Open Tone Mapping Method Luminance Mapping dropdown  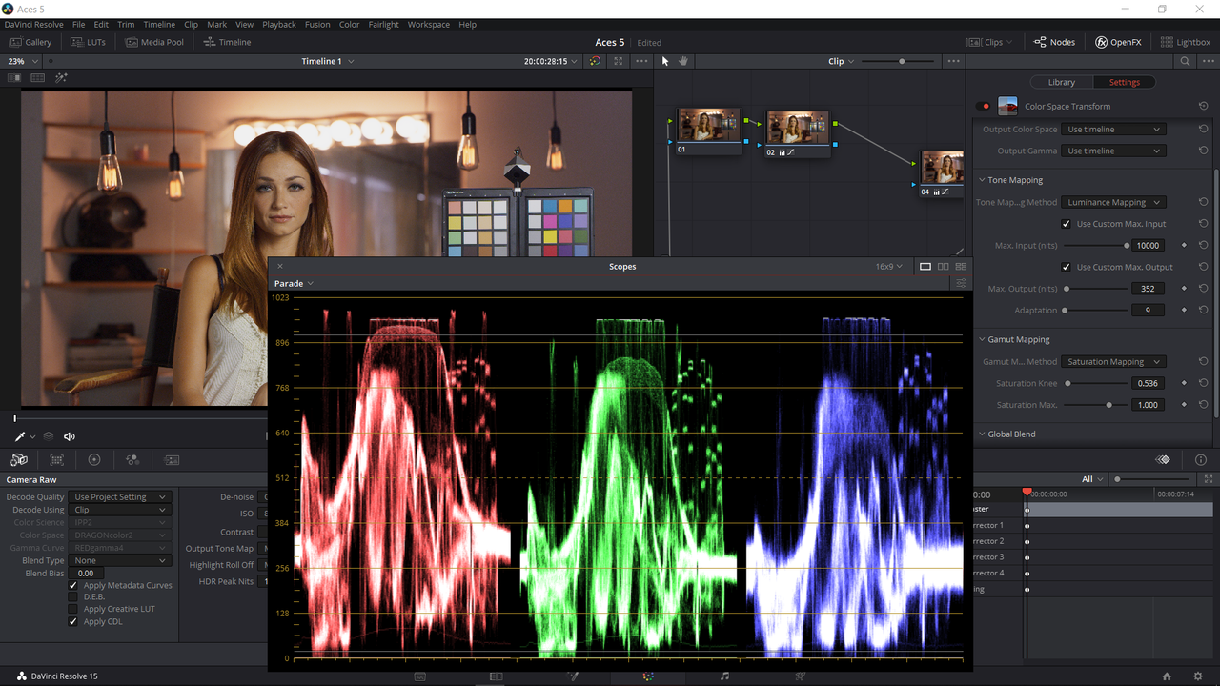1113,202
